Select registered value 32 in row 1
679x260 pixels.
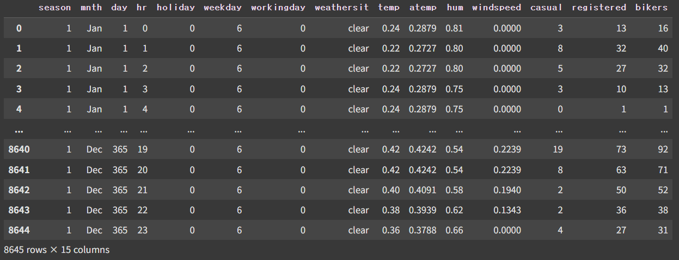coord(621,48)
